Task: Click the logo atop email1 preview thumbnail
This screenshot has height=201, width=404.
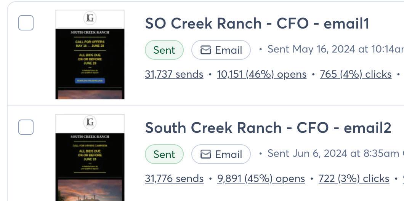Action: (90, 18)
